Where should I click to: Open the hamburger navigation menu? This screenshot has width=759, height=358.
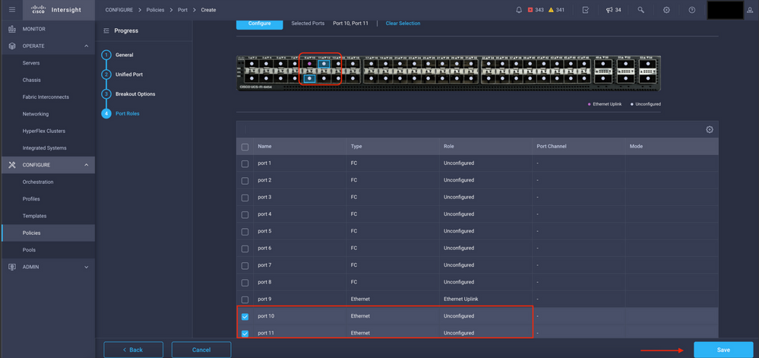click(12, 10)
